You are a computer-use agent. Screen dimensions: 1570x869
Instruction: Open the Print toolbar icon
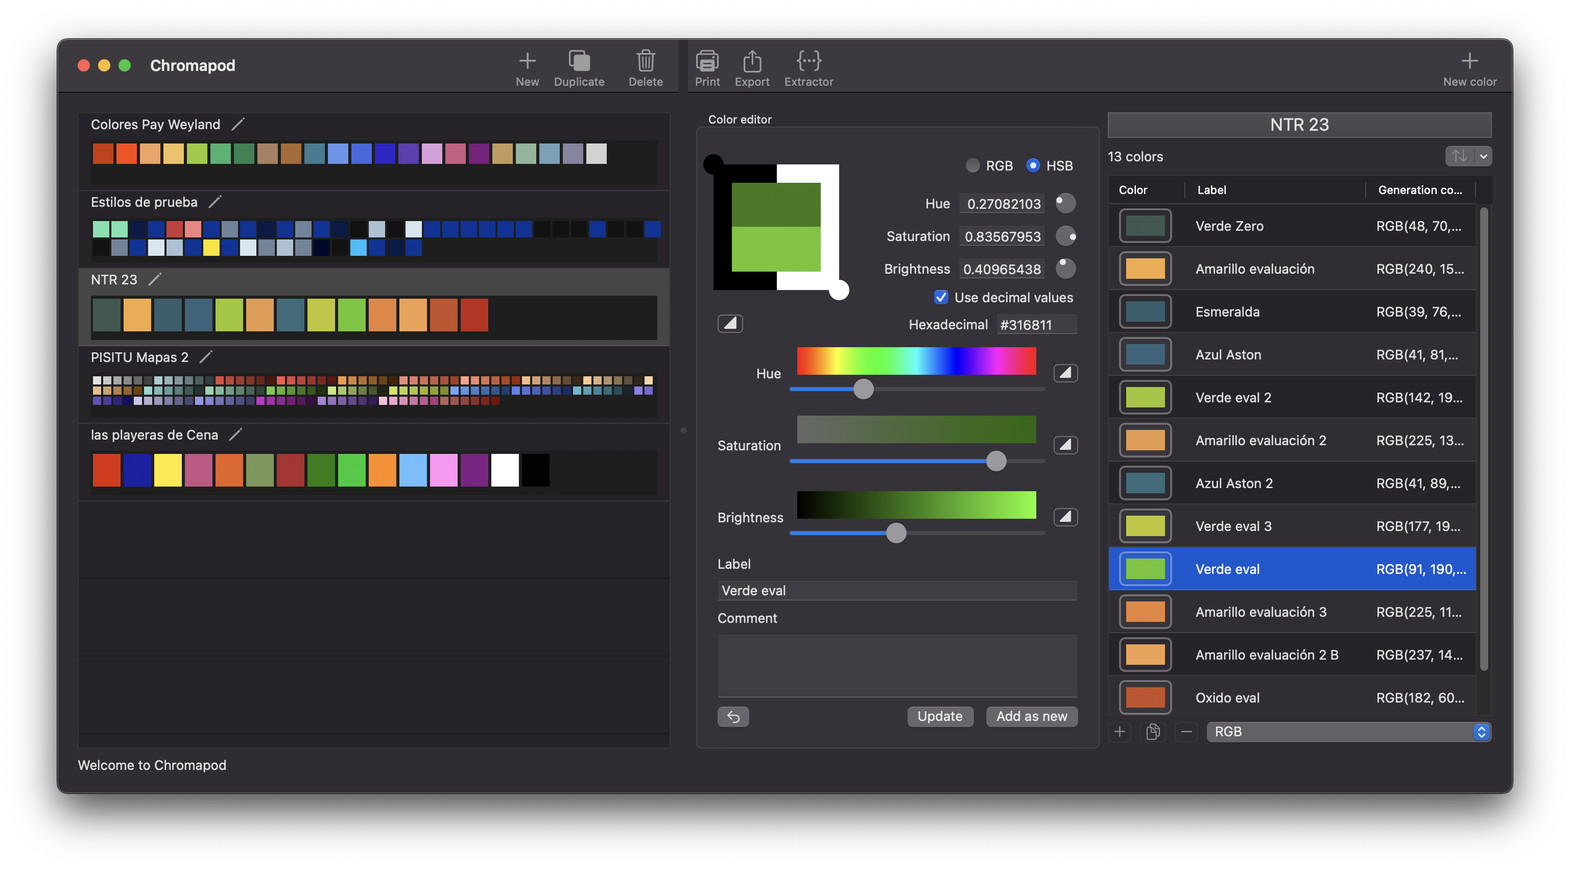(707, 61)
